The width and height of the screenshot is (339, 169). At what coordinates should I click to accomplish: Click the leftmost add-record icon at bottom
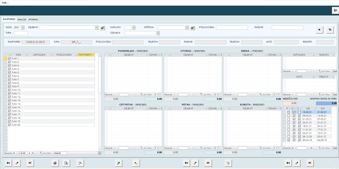click(9, 163)
